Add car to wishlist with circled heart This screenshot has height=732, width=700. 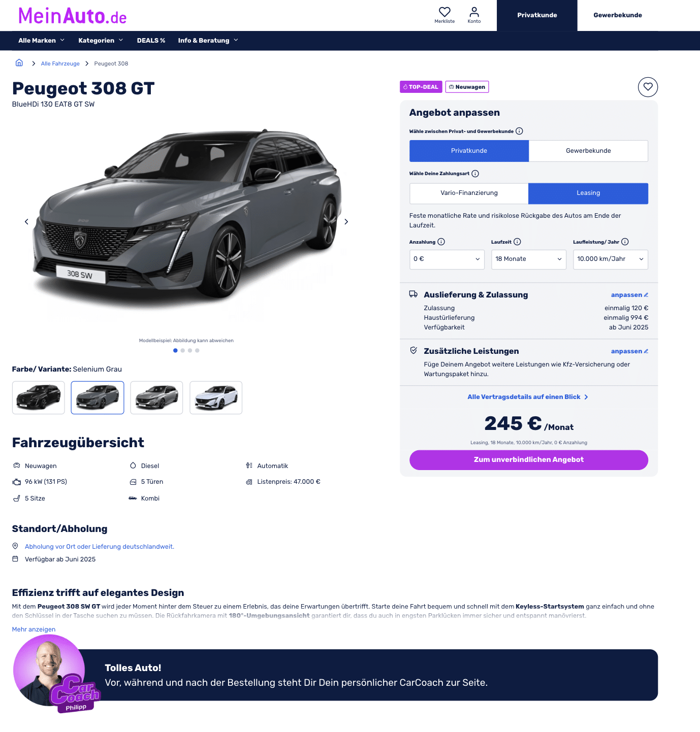coord(648,87)
